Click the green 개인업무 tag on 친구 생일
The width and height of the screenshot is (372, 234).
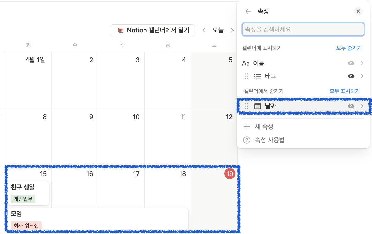coord(22,199)
